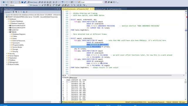Toggle Include Actual Execution Plan button
The width and height of the screenshot is (188, 106).
click(54, 5)
